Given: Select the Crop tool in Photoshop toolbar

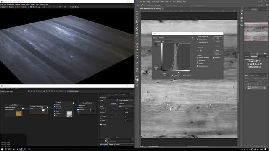Looking at the screenshot, I should pyautogui.click(x=137, y=23).
